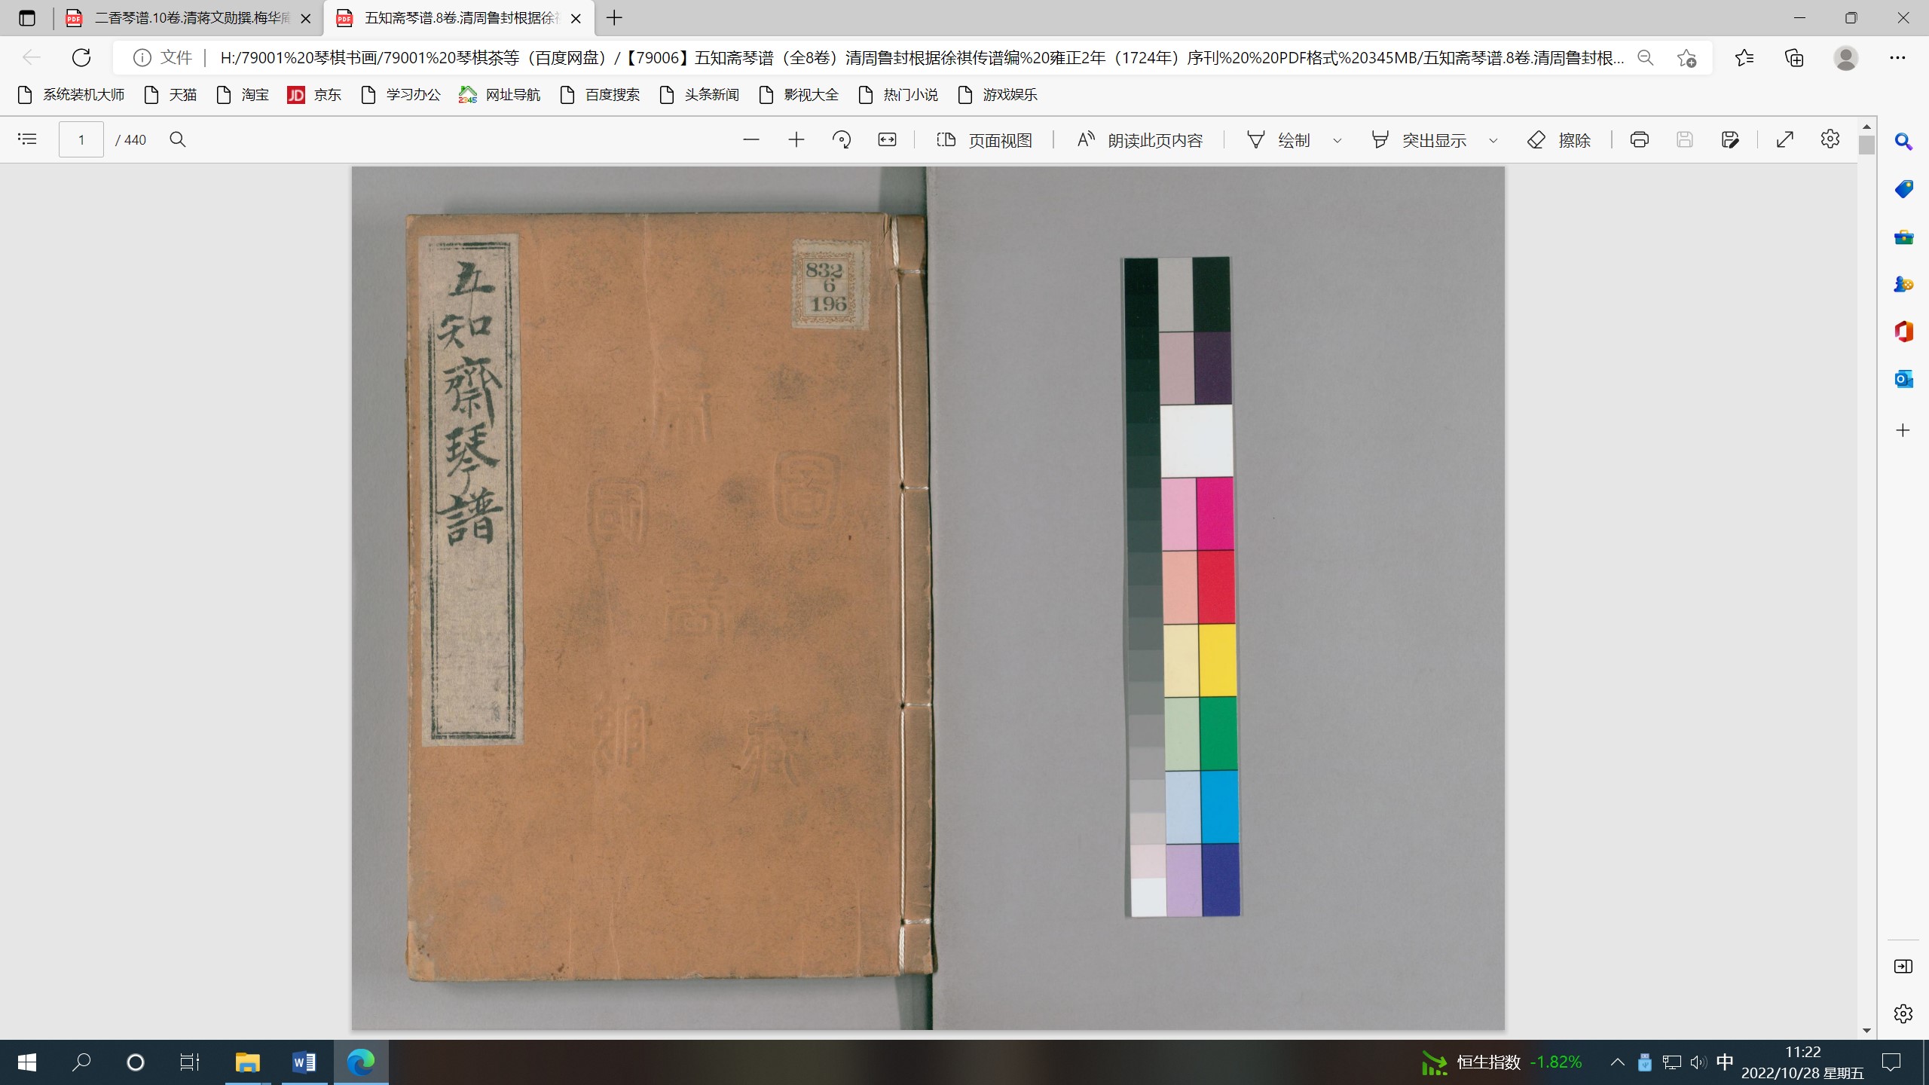Add this page to favorites
Viewport: 1929px width, 1085px height.
coord(1687,58)
